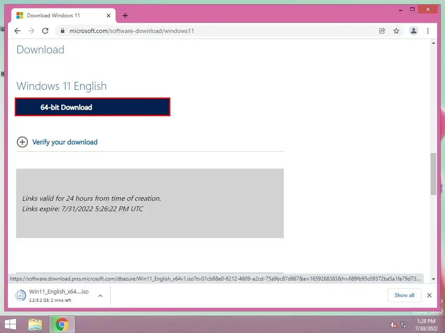Image resolution: width=445 pixels, height=333 pixels.
Task: Open the Win11_English_x64 iso download item
Action: tap(59, 295)
